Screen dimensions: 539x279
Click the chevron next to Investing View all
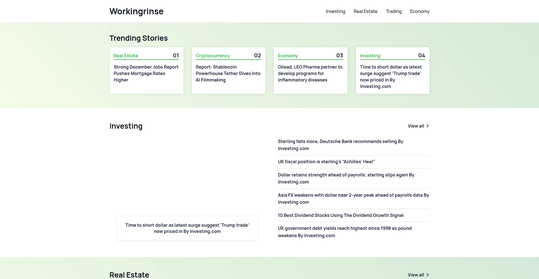428,126
